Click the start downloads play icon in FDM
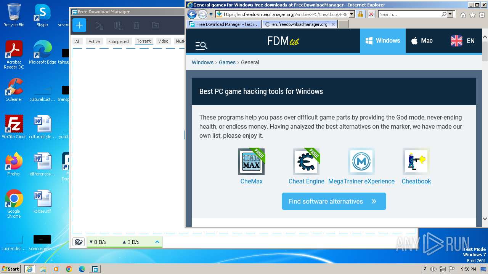 click(99, 25)
